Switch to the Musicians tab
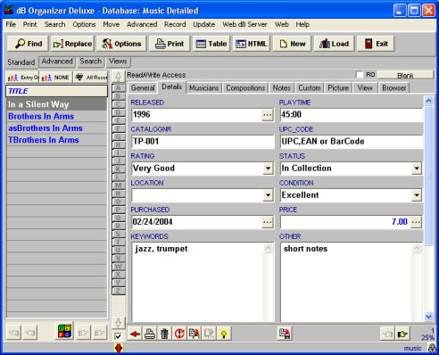 point(203,88)
